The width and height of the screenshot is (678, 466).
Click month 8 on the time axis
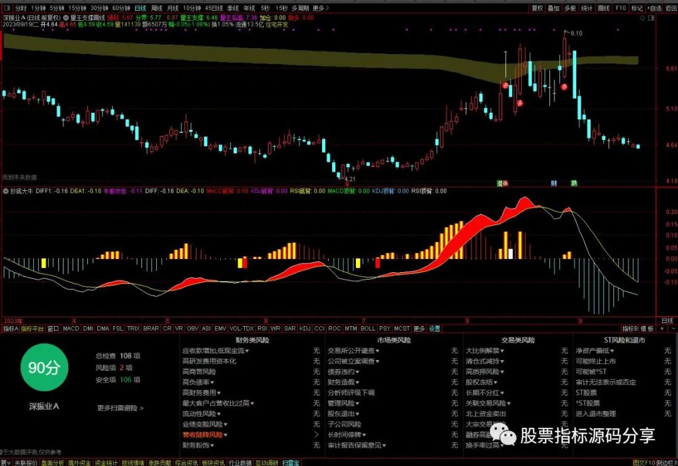pos(467,321)
